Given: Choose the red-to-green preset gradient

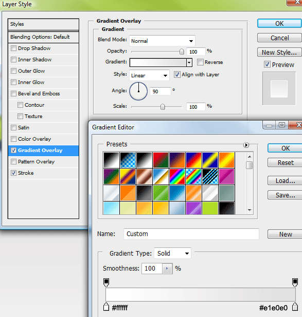Looking at the screenshot, I should (x=161, y=160).
